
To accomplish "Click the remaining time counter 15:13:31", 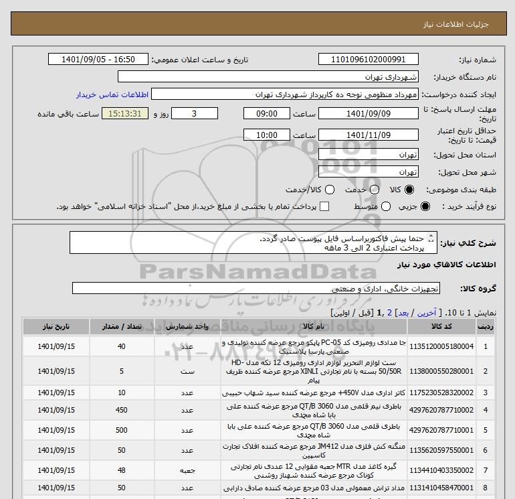I will pyautogui.click(x=125, y=113).
